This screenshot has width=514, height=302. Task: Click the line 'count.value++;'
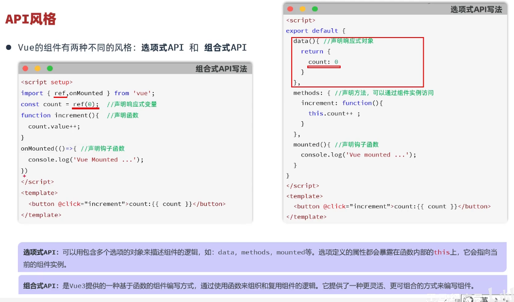click(x=54, y=126)
